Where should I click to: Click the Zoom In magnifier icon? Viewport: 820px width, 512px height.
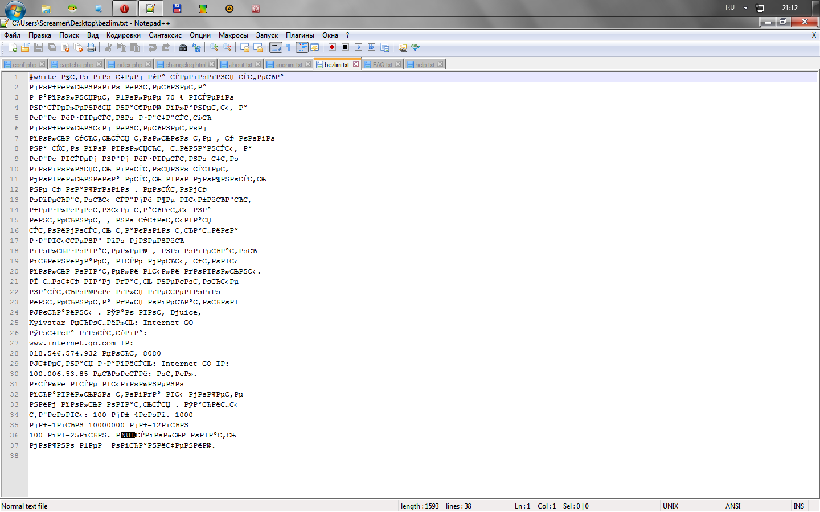pyautogui.click(x=214, y=48)
